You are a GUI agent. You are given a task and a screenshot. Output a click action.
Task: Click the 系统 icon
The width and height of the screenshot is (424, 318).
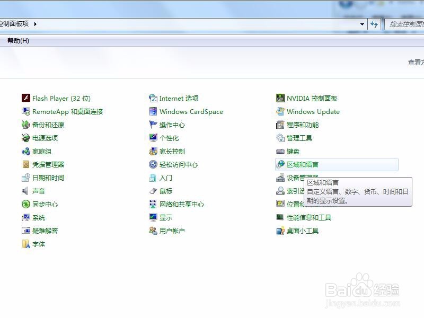pyautogui.click(x=25, y=217)
